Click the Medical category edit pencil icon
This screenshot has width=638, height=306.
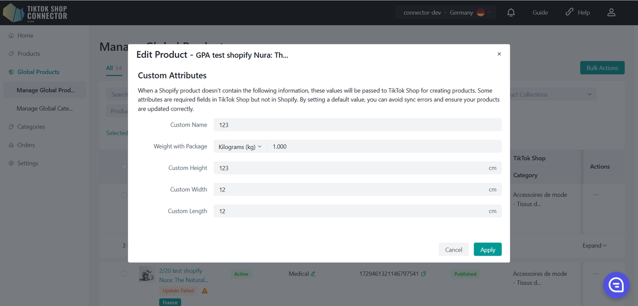(313, 274)
